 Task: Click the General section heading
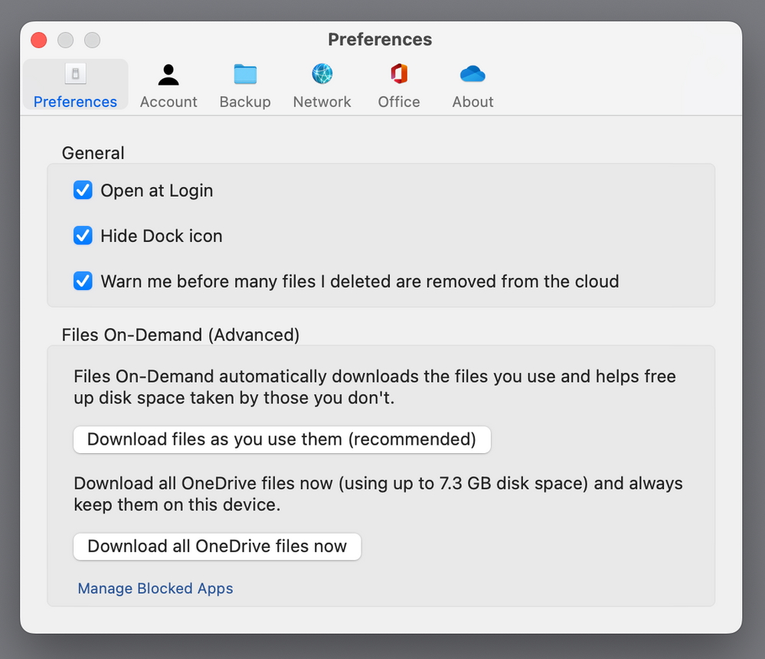coord(93,153)
